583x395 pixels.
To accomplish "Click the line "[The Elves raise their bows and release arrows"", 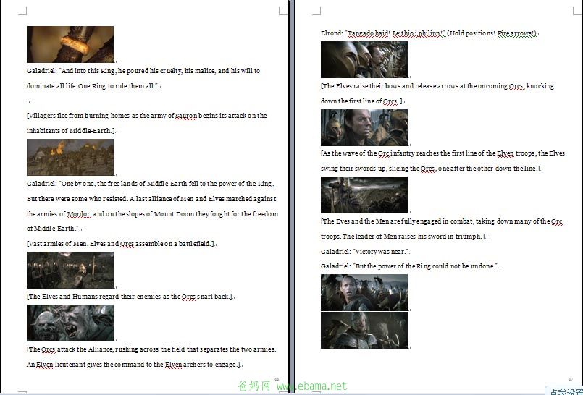I will coord(437,86).
